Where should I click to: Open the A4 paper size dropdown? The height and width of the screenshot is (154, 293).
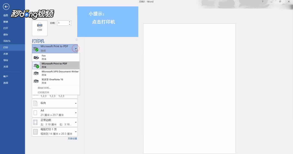(55, 113)
